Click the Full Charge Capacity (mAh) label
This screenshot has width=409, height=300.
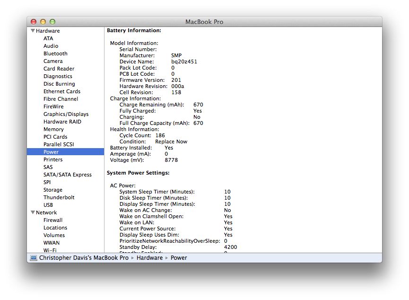(x=155, y=123)
